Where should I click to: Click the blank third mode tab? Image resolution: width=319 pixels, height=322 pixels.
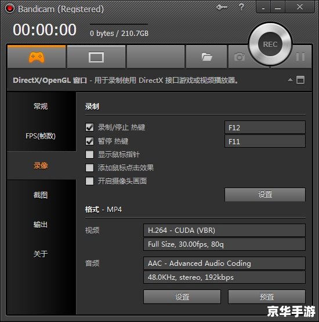tap(155, 57)
